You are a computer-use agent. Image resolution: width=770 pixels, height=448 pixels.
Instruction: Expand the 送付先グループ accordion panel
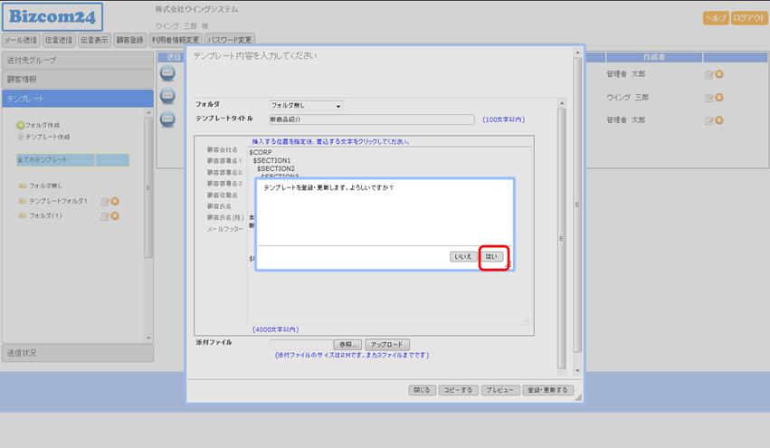pyautogui.click(x=76, y=60)
